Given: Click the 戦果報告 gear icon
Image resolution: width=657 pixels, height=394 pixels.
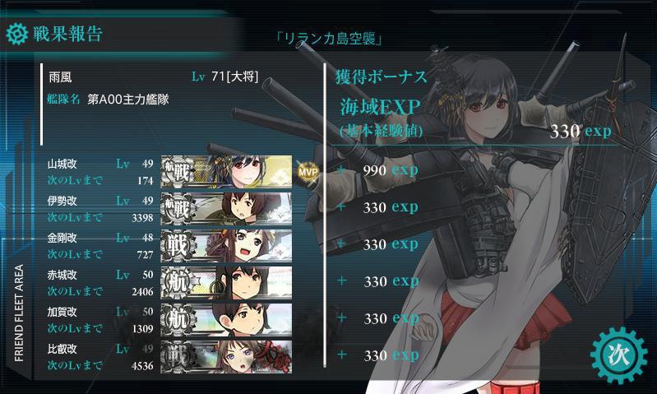Looking at the screenshot, I should coord(17,35).
